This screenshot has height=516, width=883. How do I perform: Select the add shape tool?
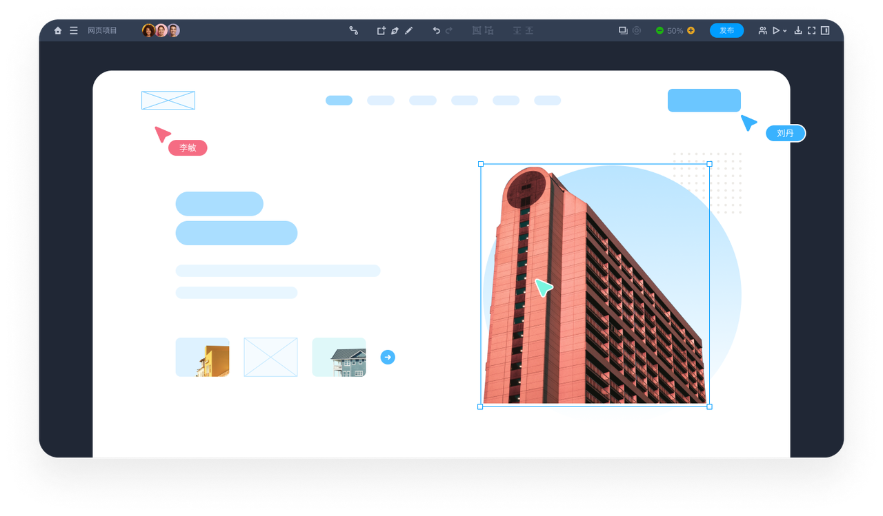tap(381, 31)
